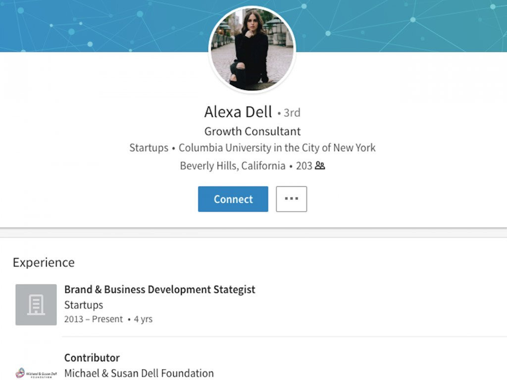Viewport: 507px width, 380px height.
Task: Click the gray building placeholder company icon
Action: (x=36, y=304)
